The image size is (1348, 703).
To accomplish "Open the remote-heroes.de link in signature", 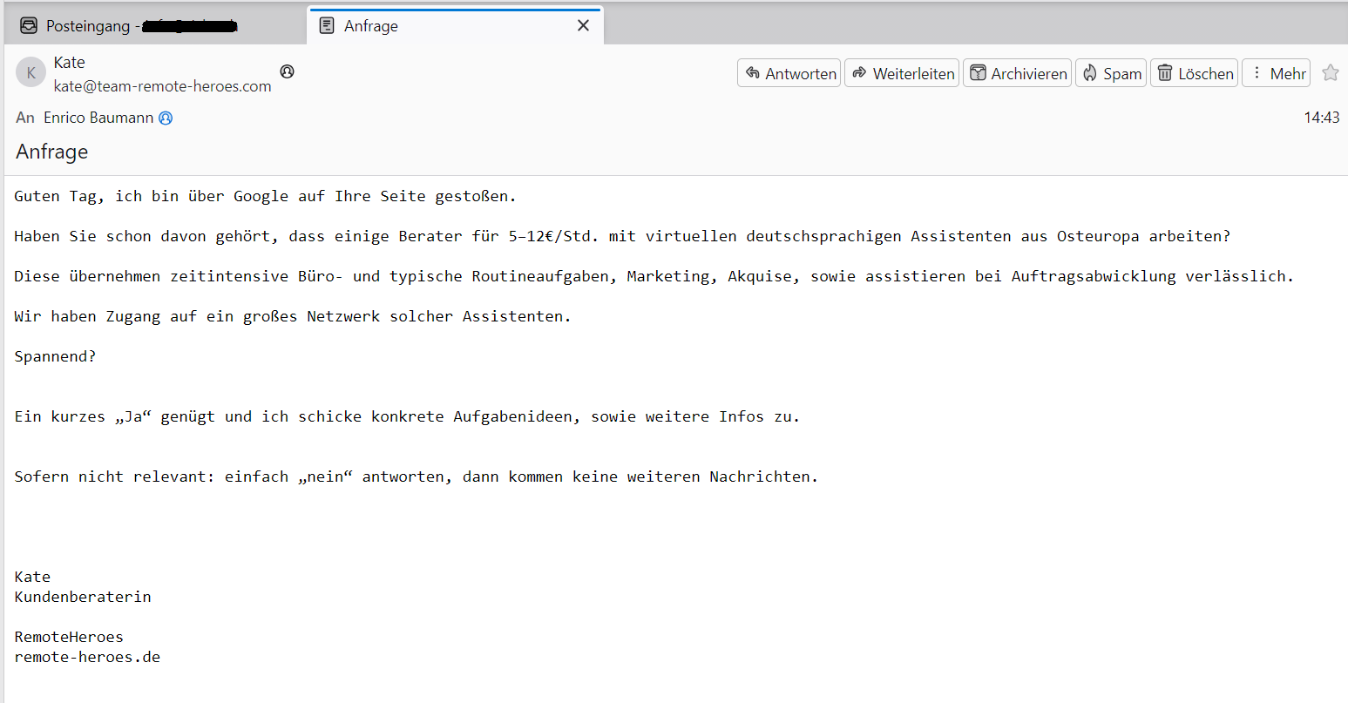I will point(87,657).
